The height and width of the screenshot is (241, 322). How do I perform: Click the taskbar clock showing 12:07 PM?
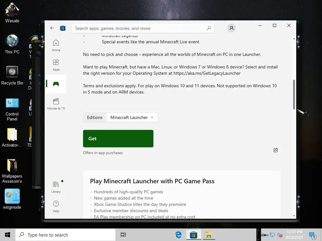tap(294, 235)
